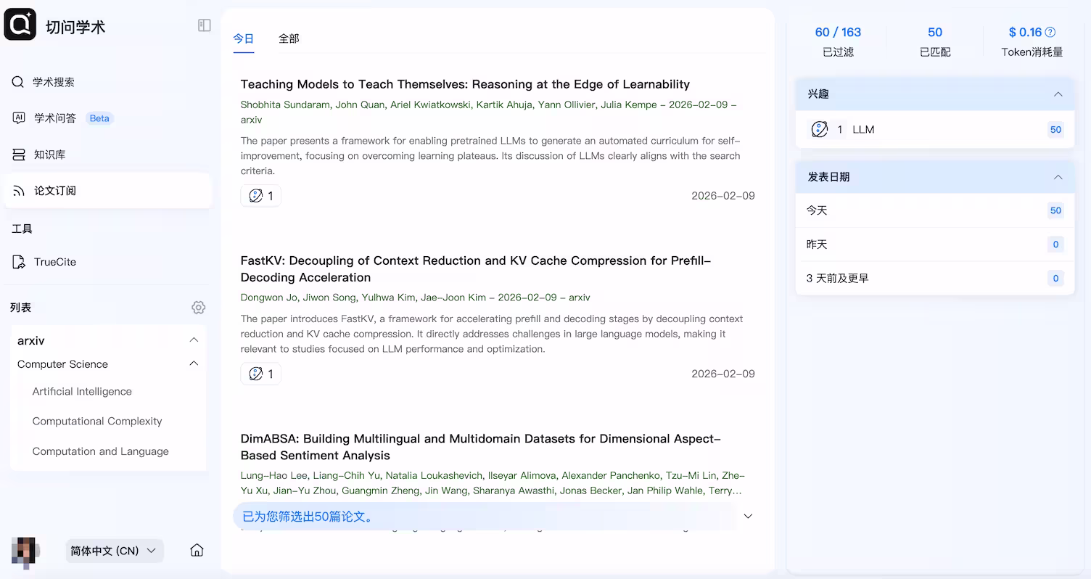Open the 简体中文 language dropdown

pos(114,551)
